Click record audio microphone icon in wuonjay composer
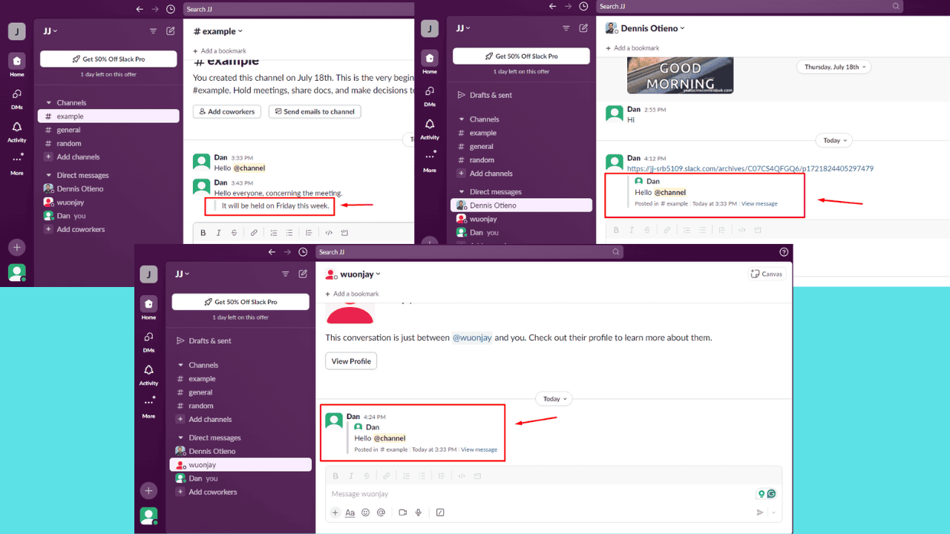This screenshot has width=950, height=534. pos(419,512)
